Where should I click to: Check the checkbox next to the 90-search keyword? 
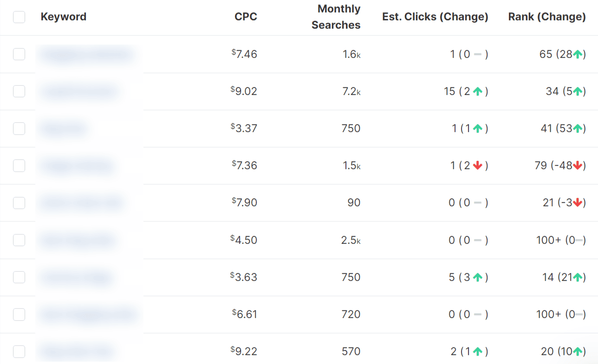coord(19,203)
